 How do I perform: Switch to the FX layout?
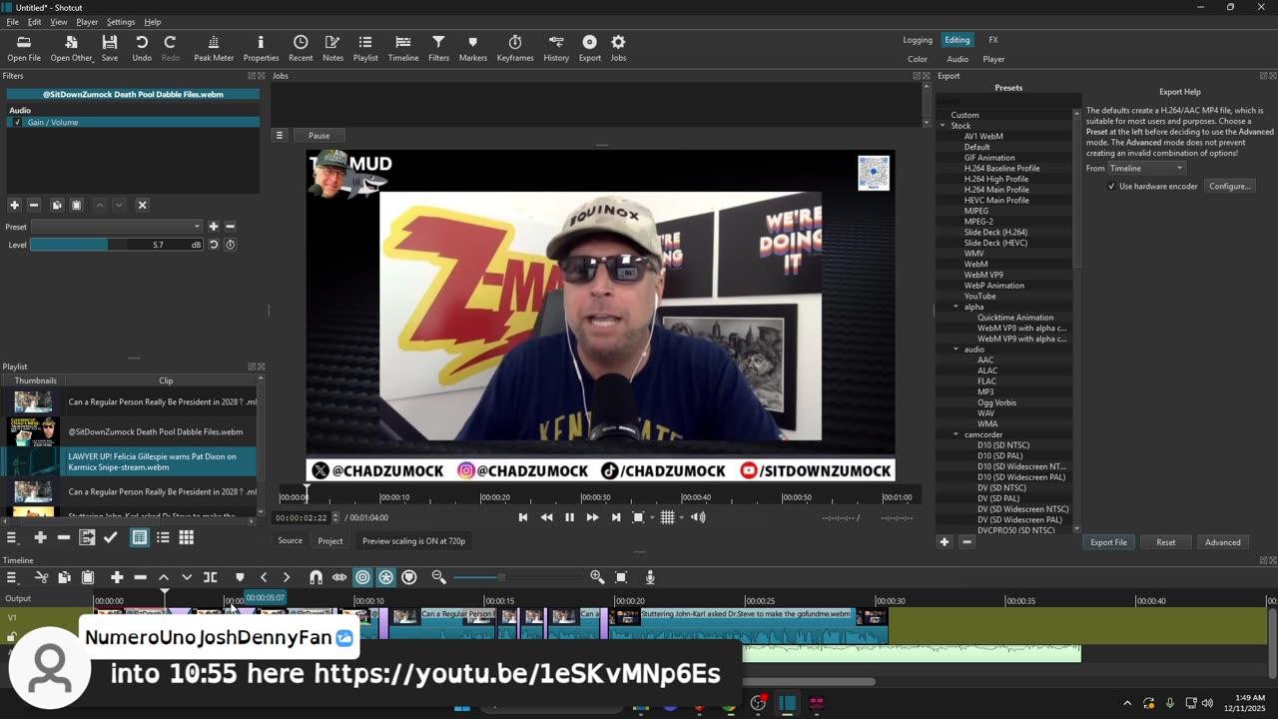[993, 40]
